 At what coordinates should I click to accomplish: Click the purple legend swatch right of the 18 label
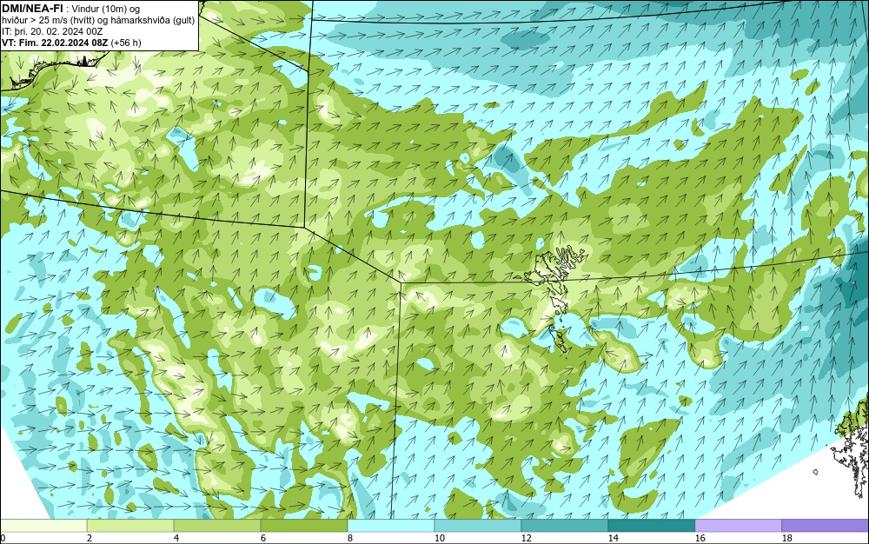tap(826, 525)
